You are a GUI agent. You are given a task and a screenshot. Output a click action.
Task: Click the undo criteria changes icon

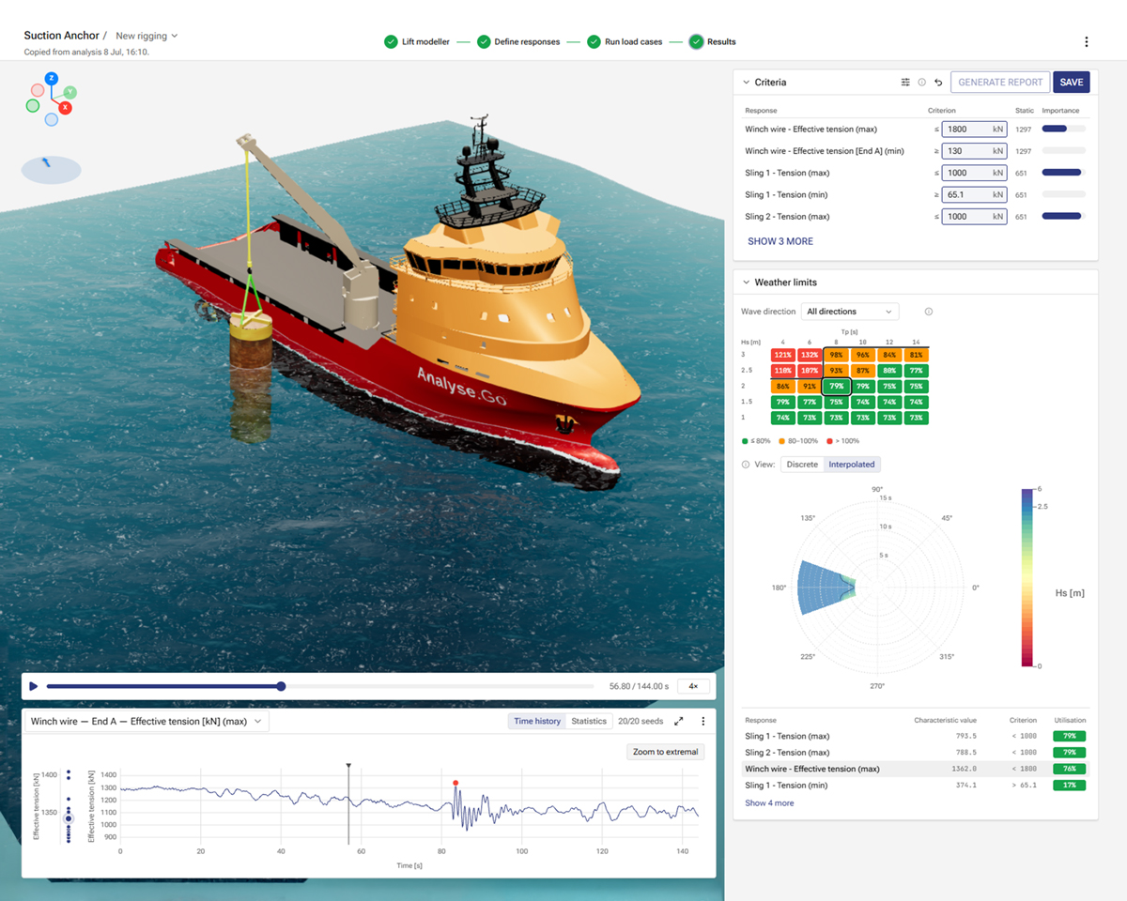pyautogui.click(x=937, y=83)
